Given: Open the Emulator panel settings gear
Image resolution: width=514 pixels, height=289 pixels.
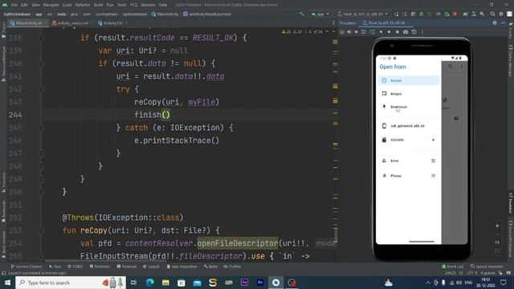Looking at the screenshot, I should (495, 23).
